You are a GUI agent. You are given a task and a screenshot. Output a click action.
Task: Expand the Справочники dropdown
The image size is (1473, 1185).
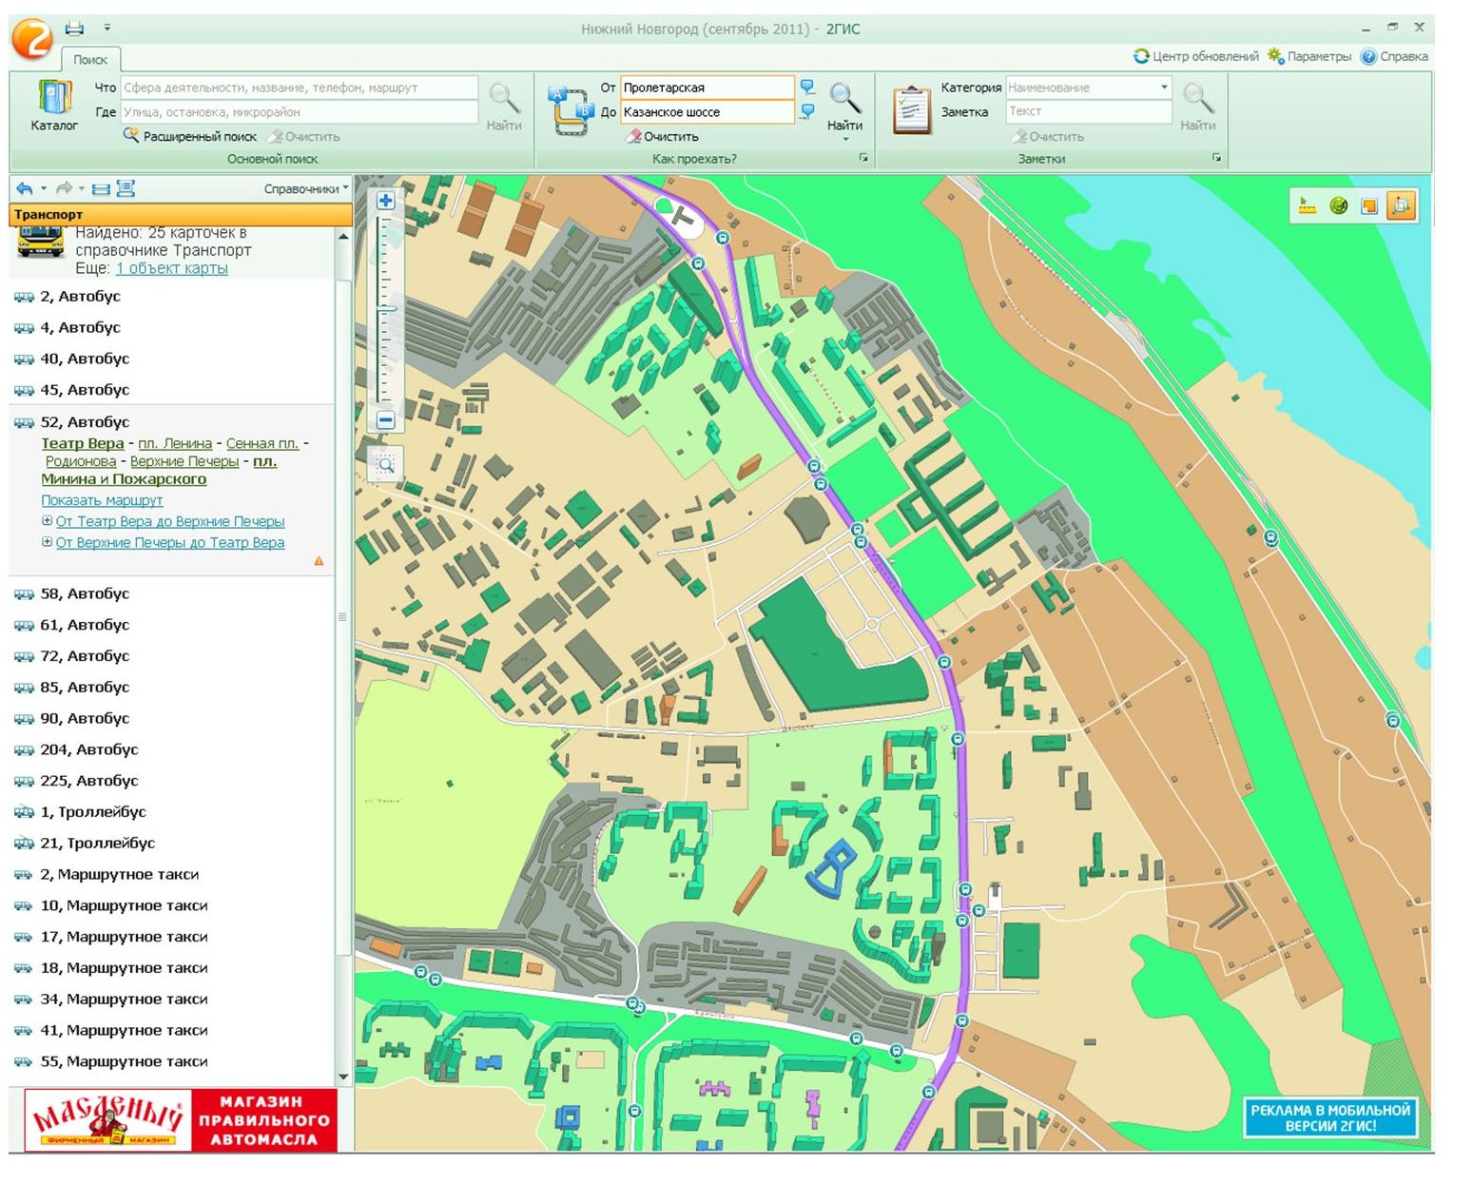coord(305,189)
